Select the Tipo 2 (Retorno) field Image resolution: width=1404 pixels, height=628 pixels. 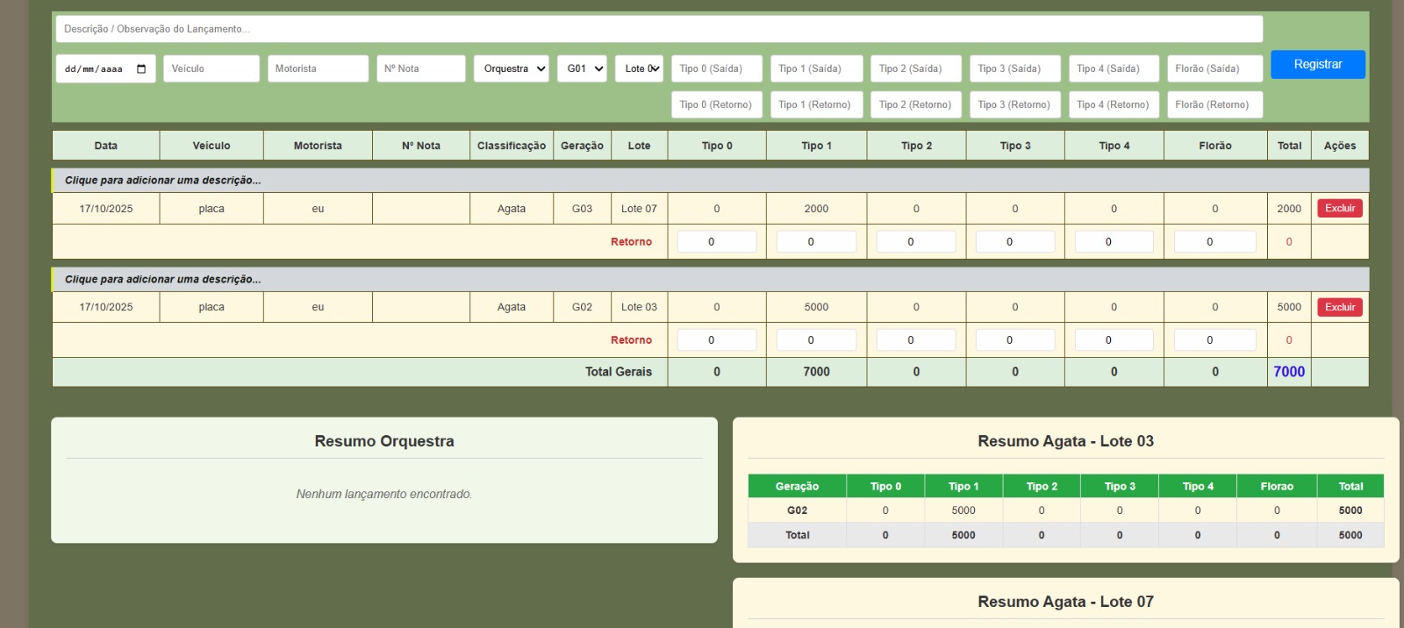(916, 104)
